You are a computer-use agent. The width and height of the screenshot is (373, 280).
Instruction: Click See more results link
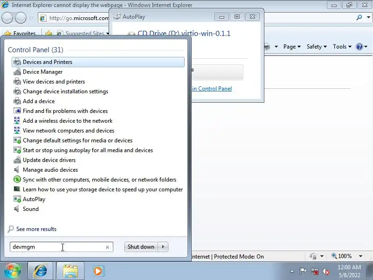(x=36, y=229)
